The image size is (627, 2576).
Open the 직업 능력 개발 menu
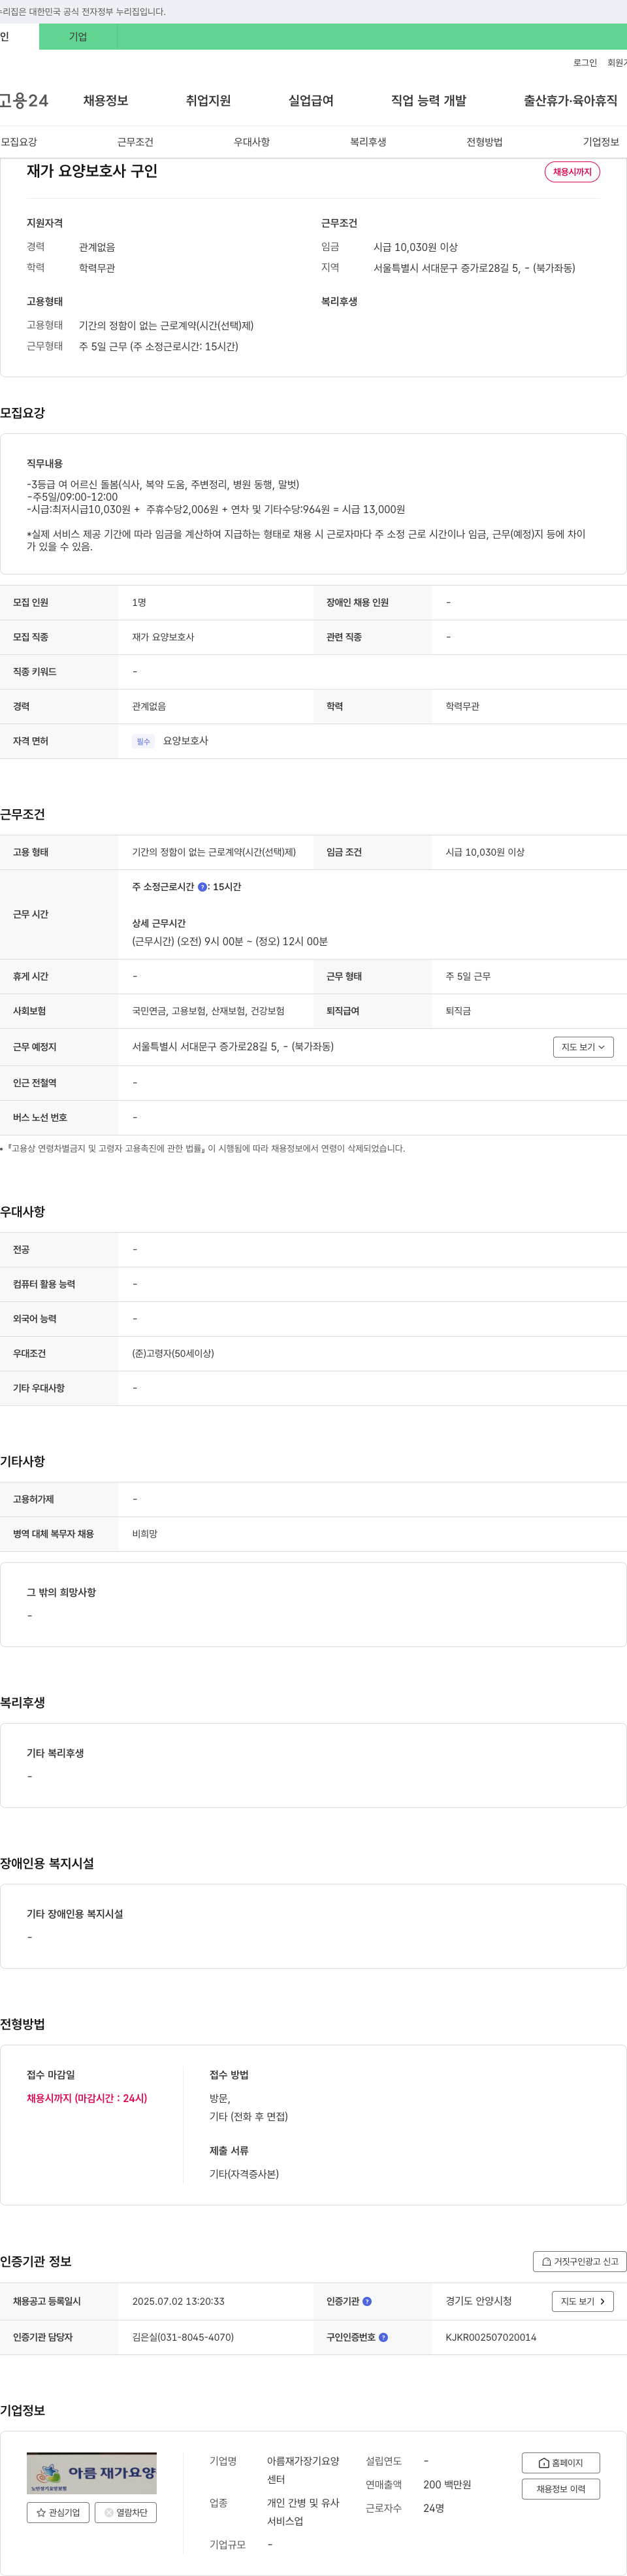coord(428,101)
